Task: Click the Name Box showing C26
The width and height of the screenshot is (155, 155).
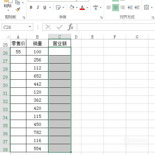Action: click(15, 27)
